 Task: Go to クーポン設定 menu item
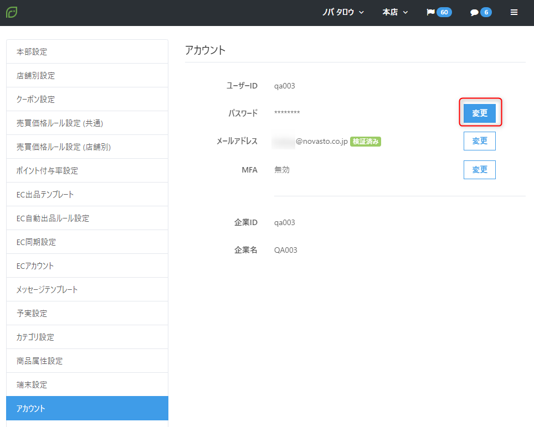(x=87, y=100)
